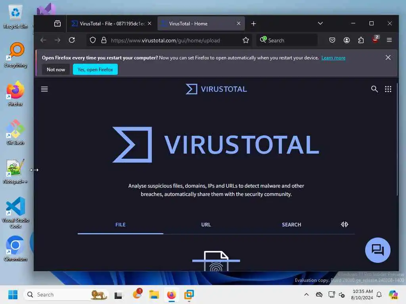
Task: Close the VirusTotal - File tab
Action: [x=149, y=23]
